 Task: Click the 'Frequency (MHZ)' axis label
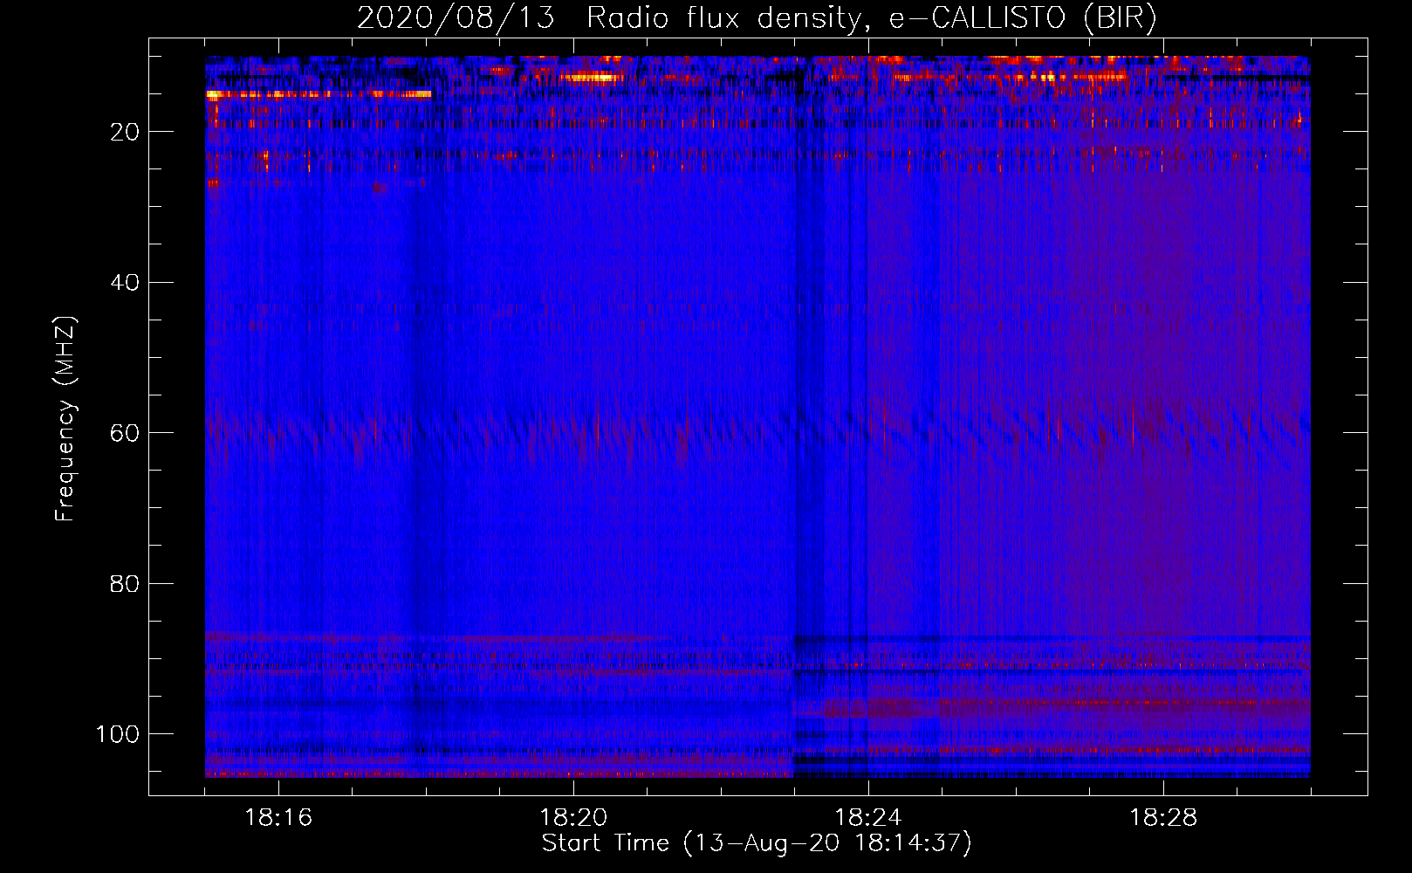[65, 418]
